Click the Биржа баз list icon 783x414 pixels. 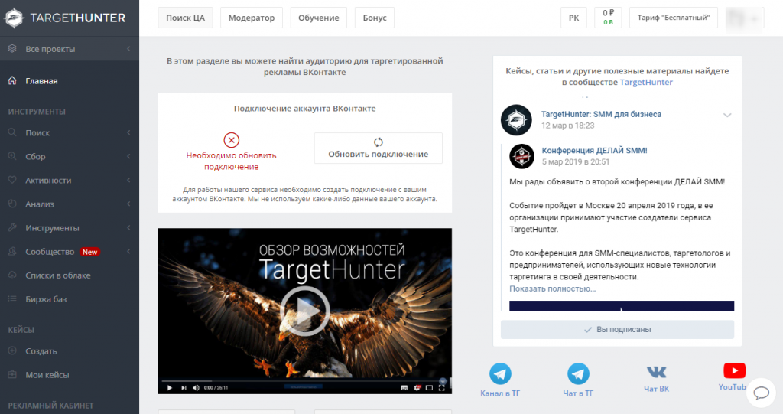pos(12,299)
